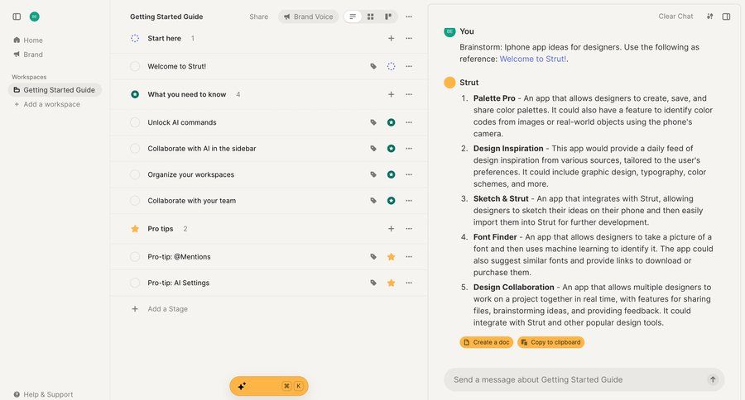Open Pro-tip: @Mentions row options
The image size is (745, 400).
pyautogui.click(x=409, y=257)
